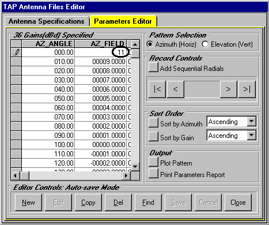Click the grid's vertical scroll up arrow
The image size is (269, 225).
[x=135, y=45]
